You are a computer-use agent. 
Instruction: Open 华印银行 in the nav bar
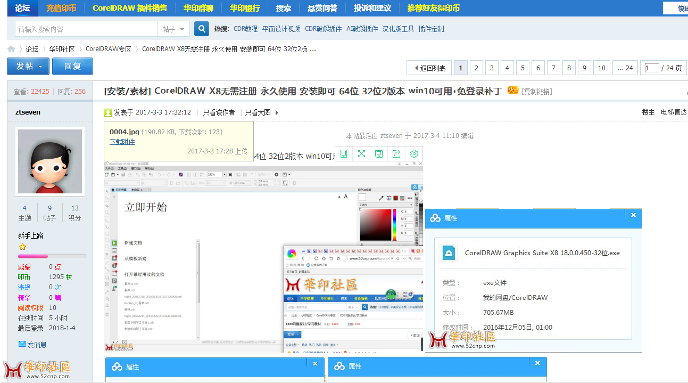(x=245, y=8)
